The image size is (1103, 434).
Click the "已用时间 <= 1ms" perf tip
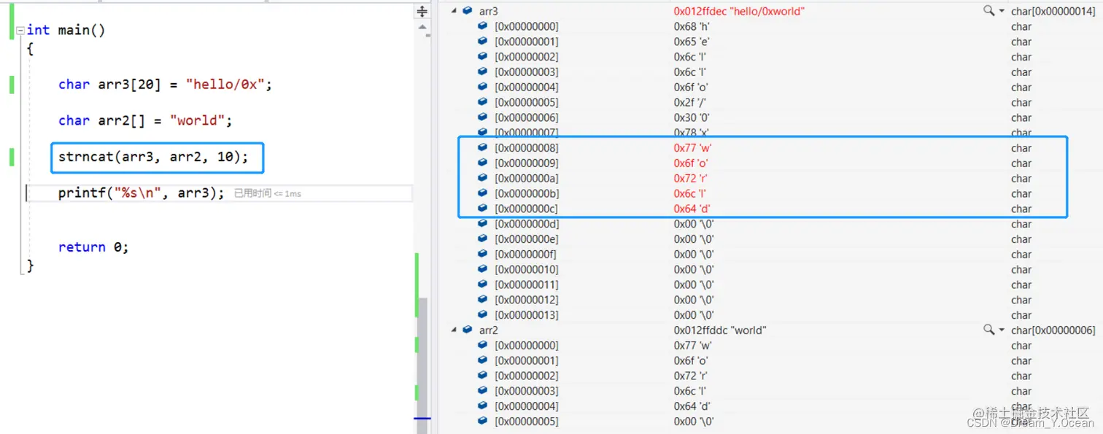point(267,193)
